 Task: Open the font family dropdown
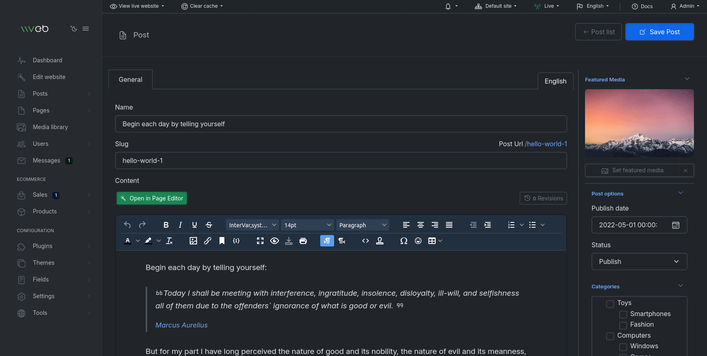pos(253,225)
